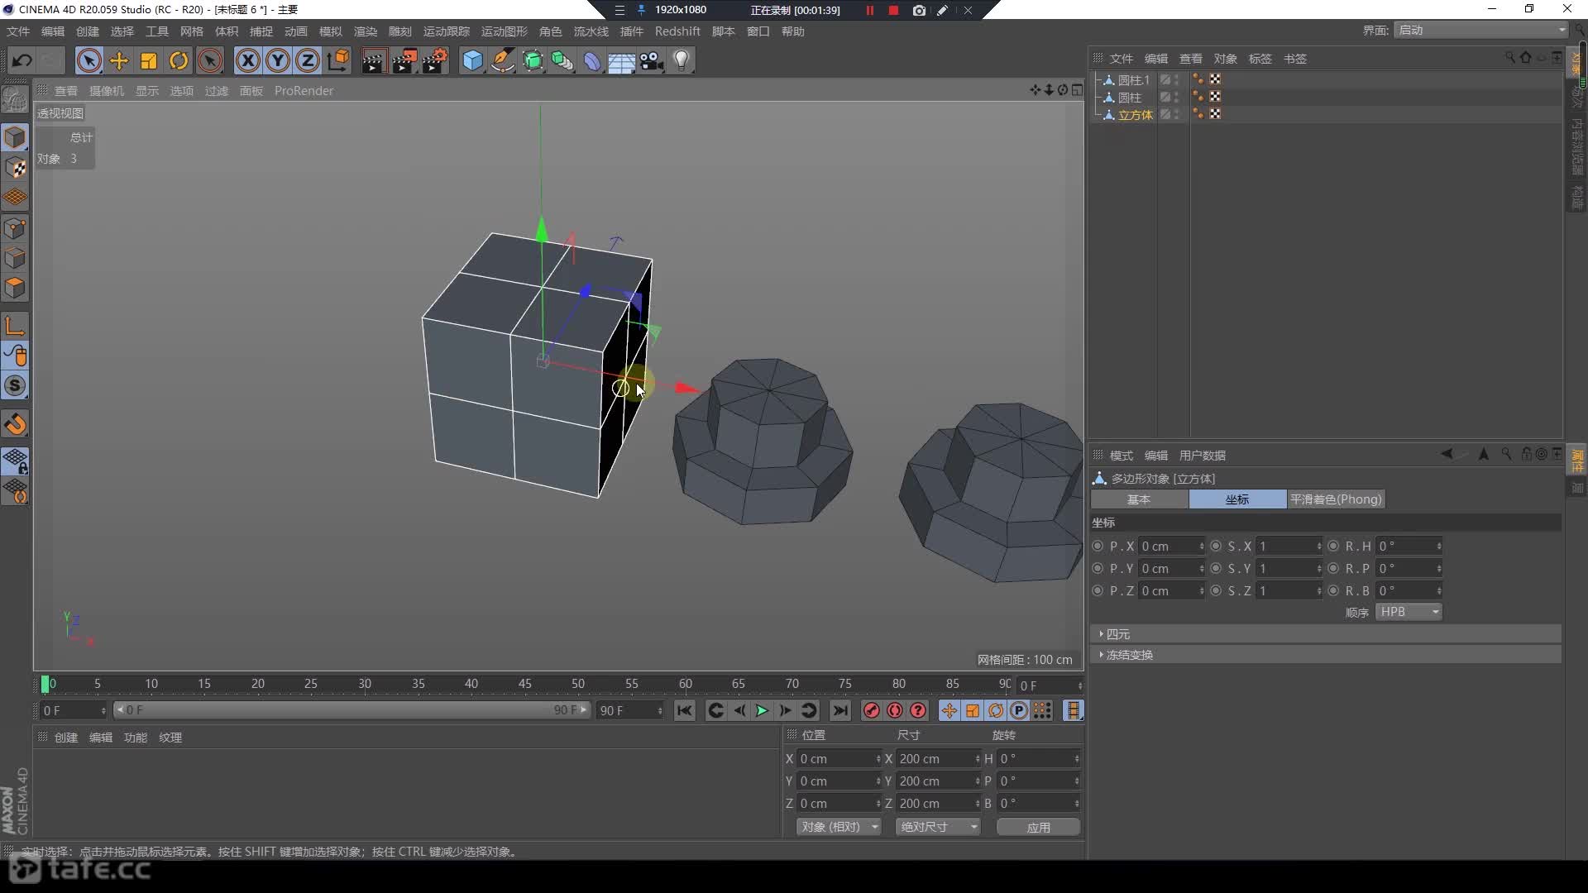The width and height of the screenshot is (1588, 893).
Task: Add a Cube primitive object
Action: point(472,60)
